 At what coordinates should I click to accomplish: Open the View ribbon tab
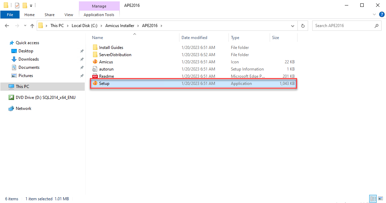click(69, 15)
